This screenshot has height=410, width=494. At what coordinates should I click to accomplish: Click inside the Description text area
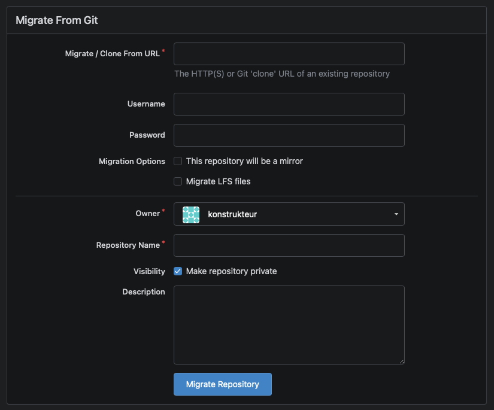coord(289,325)
